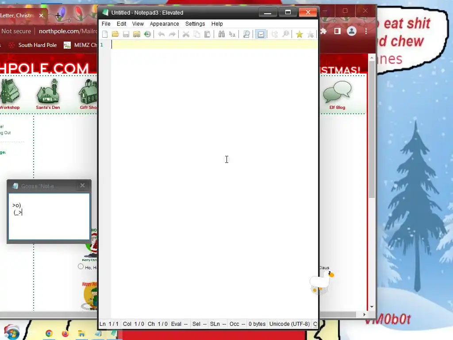Open the Help menu in Notepad3
Screen dimensions: 453x340
pos(217,24)
